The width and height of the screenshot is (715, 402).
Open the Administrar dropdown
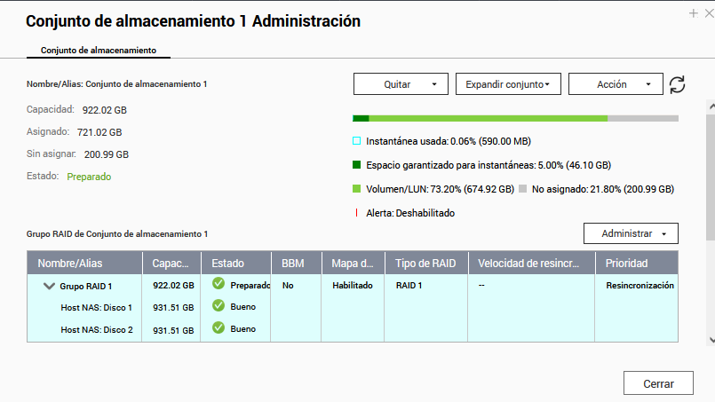[x=631, y=233]
